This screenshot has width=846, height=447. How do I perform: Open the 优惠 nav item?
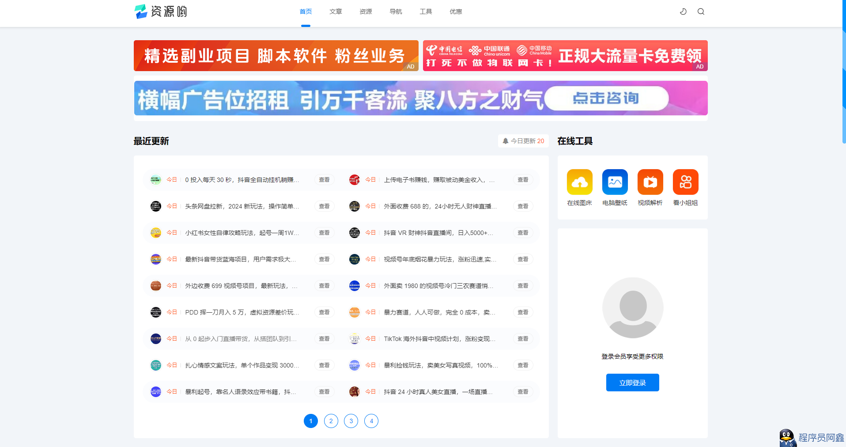(x=456, y=11)
